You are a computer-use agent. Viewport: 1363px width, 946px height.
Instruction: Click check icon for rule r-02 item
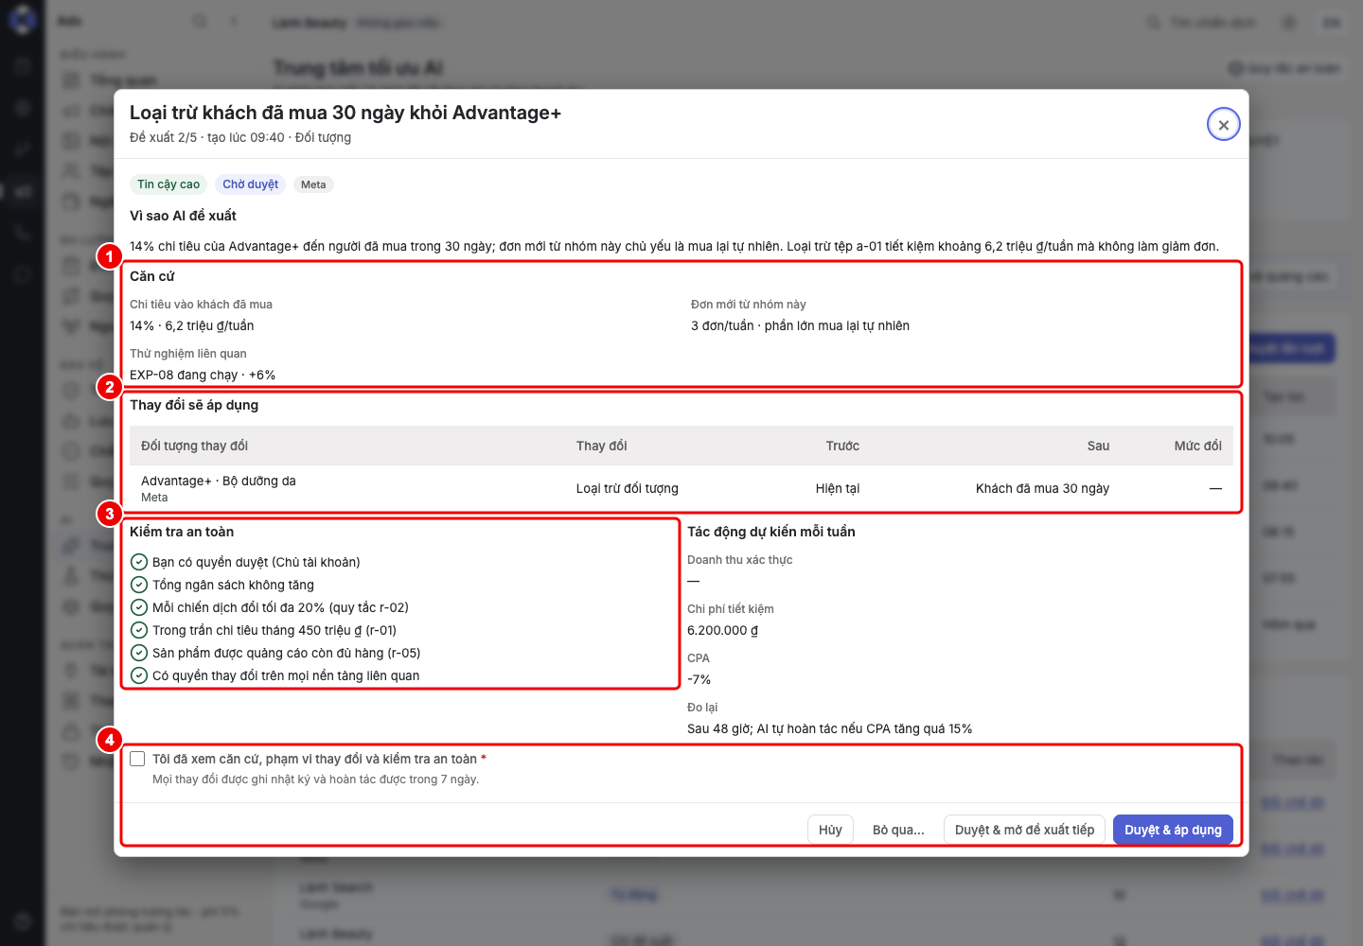point(139,607)
